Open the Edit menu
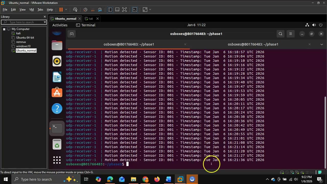327x184 pixels. click(13, 9)
